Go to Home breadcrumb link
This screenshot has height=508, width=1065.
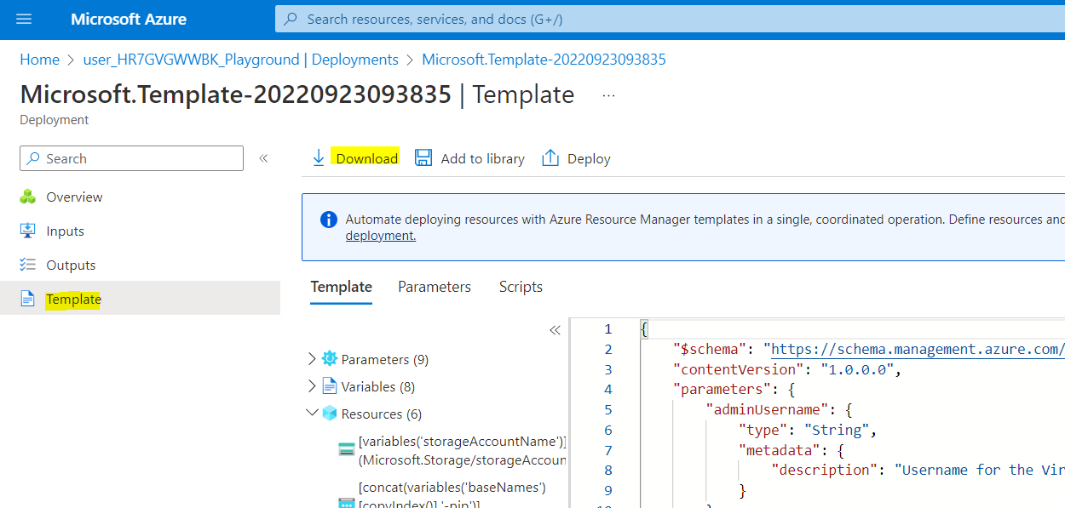point(39,60)
